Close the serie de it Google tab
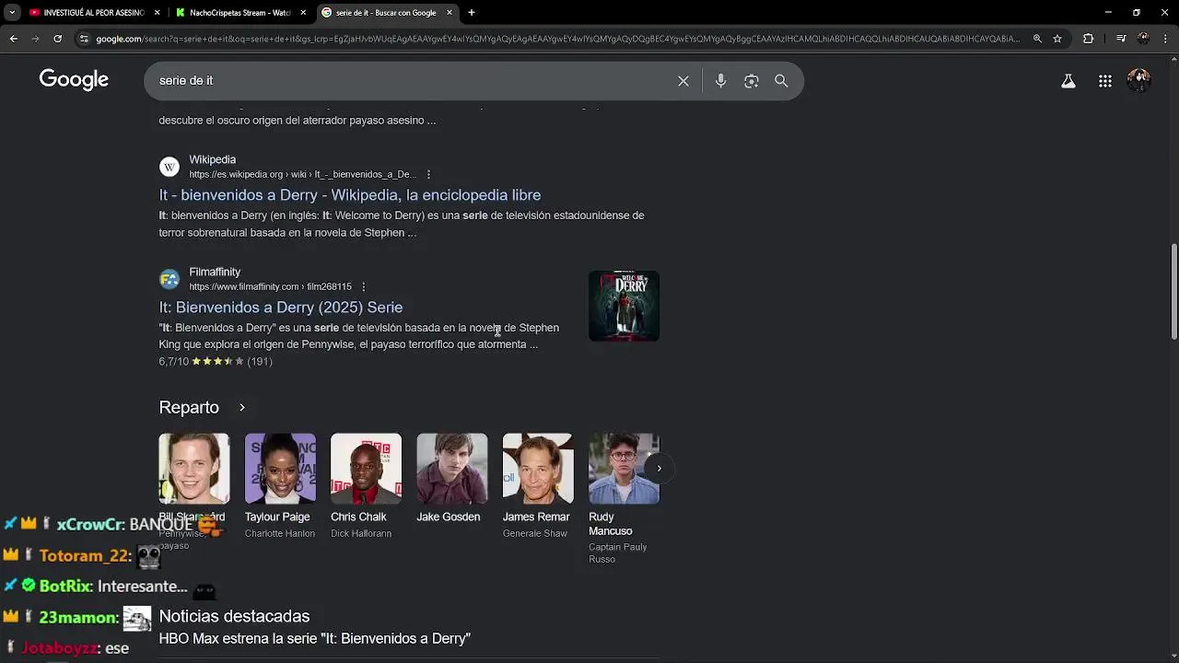This screenshot has height=663, width=1179. coord(449,13)
